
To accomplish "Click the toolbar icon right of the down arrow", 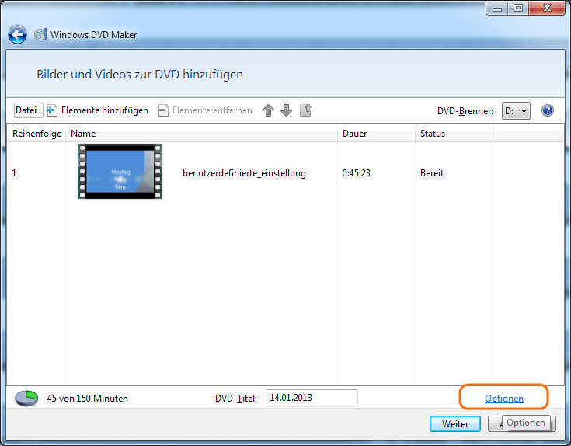I will click(x=305, y=110).
